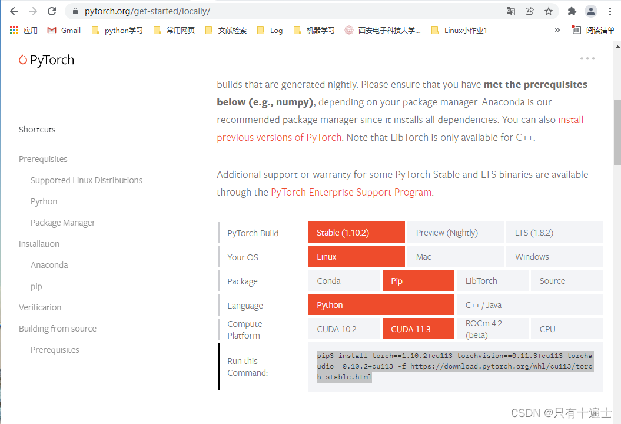Select CUDA 11.3 compute platform
This screenshot has width=621, height=424.
(x=419, y=329)
